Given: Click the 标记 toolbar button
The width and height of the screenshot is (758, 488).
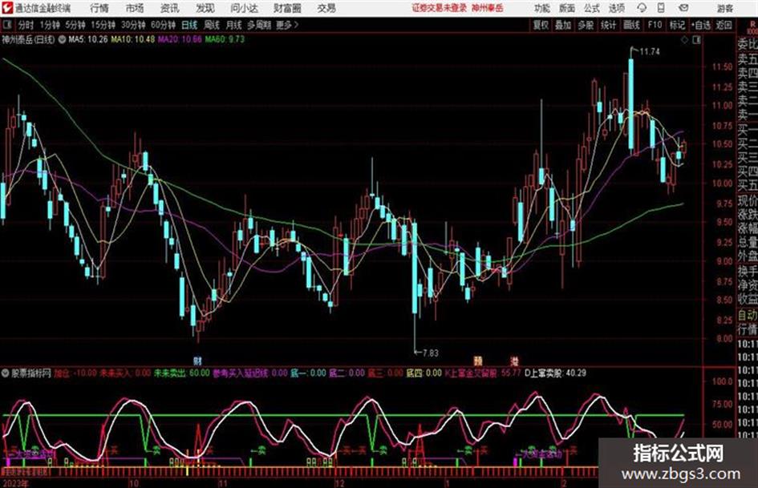Looking at the screenshot, I should (677, 25).
